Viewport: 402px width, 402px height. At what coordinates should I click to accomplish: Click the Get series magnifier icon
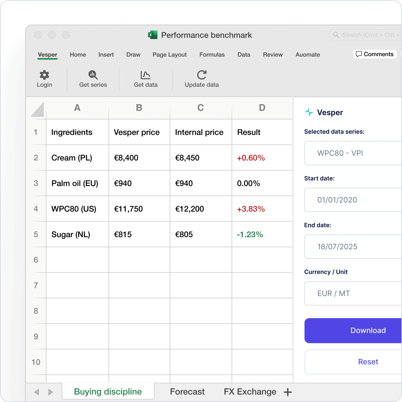tap(93, 75)
